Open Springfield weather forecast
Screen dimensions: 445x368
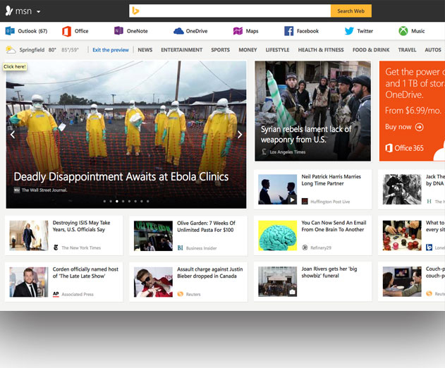click(32, 49)
